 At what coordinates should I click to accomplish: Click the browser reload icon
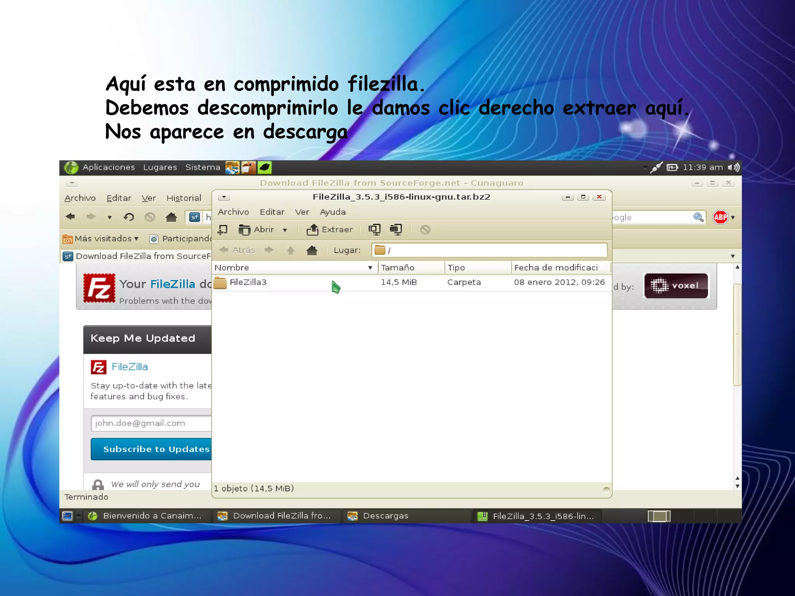coord(129,217)
